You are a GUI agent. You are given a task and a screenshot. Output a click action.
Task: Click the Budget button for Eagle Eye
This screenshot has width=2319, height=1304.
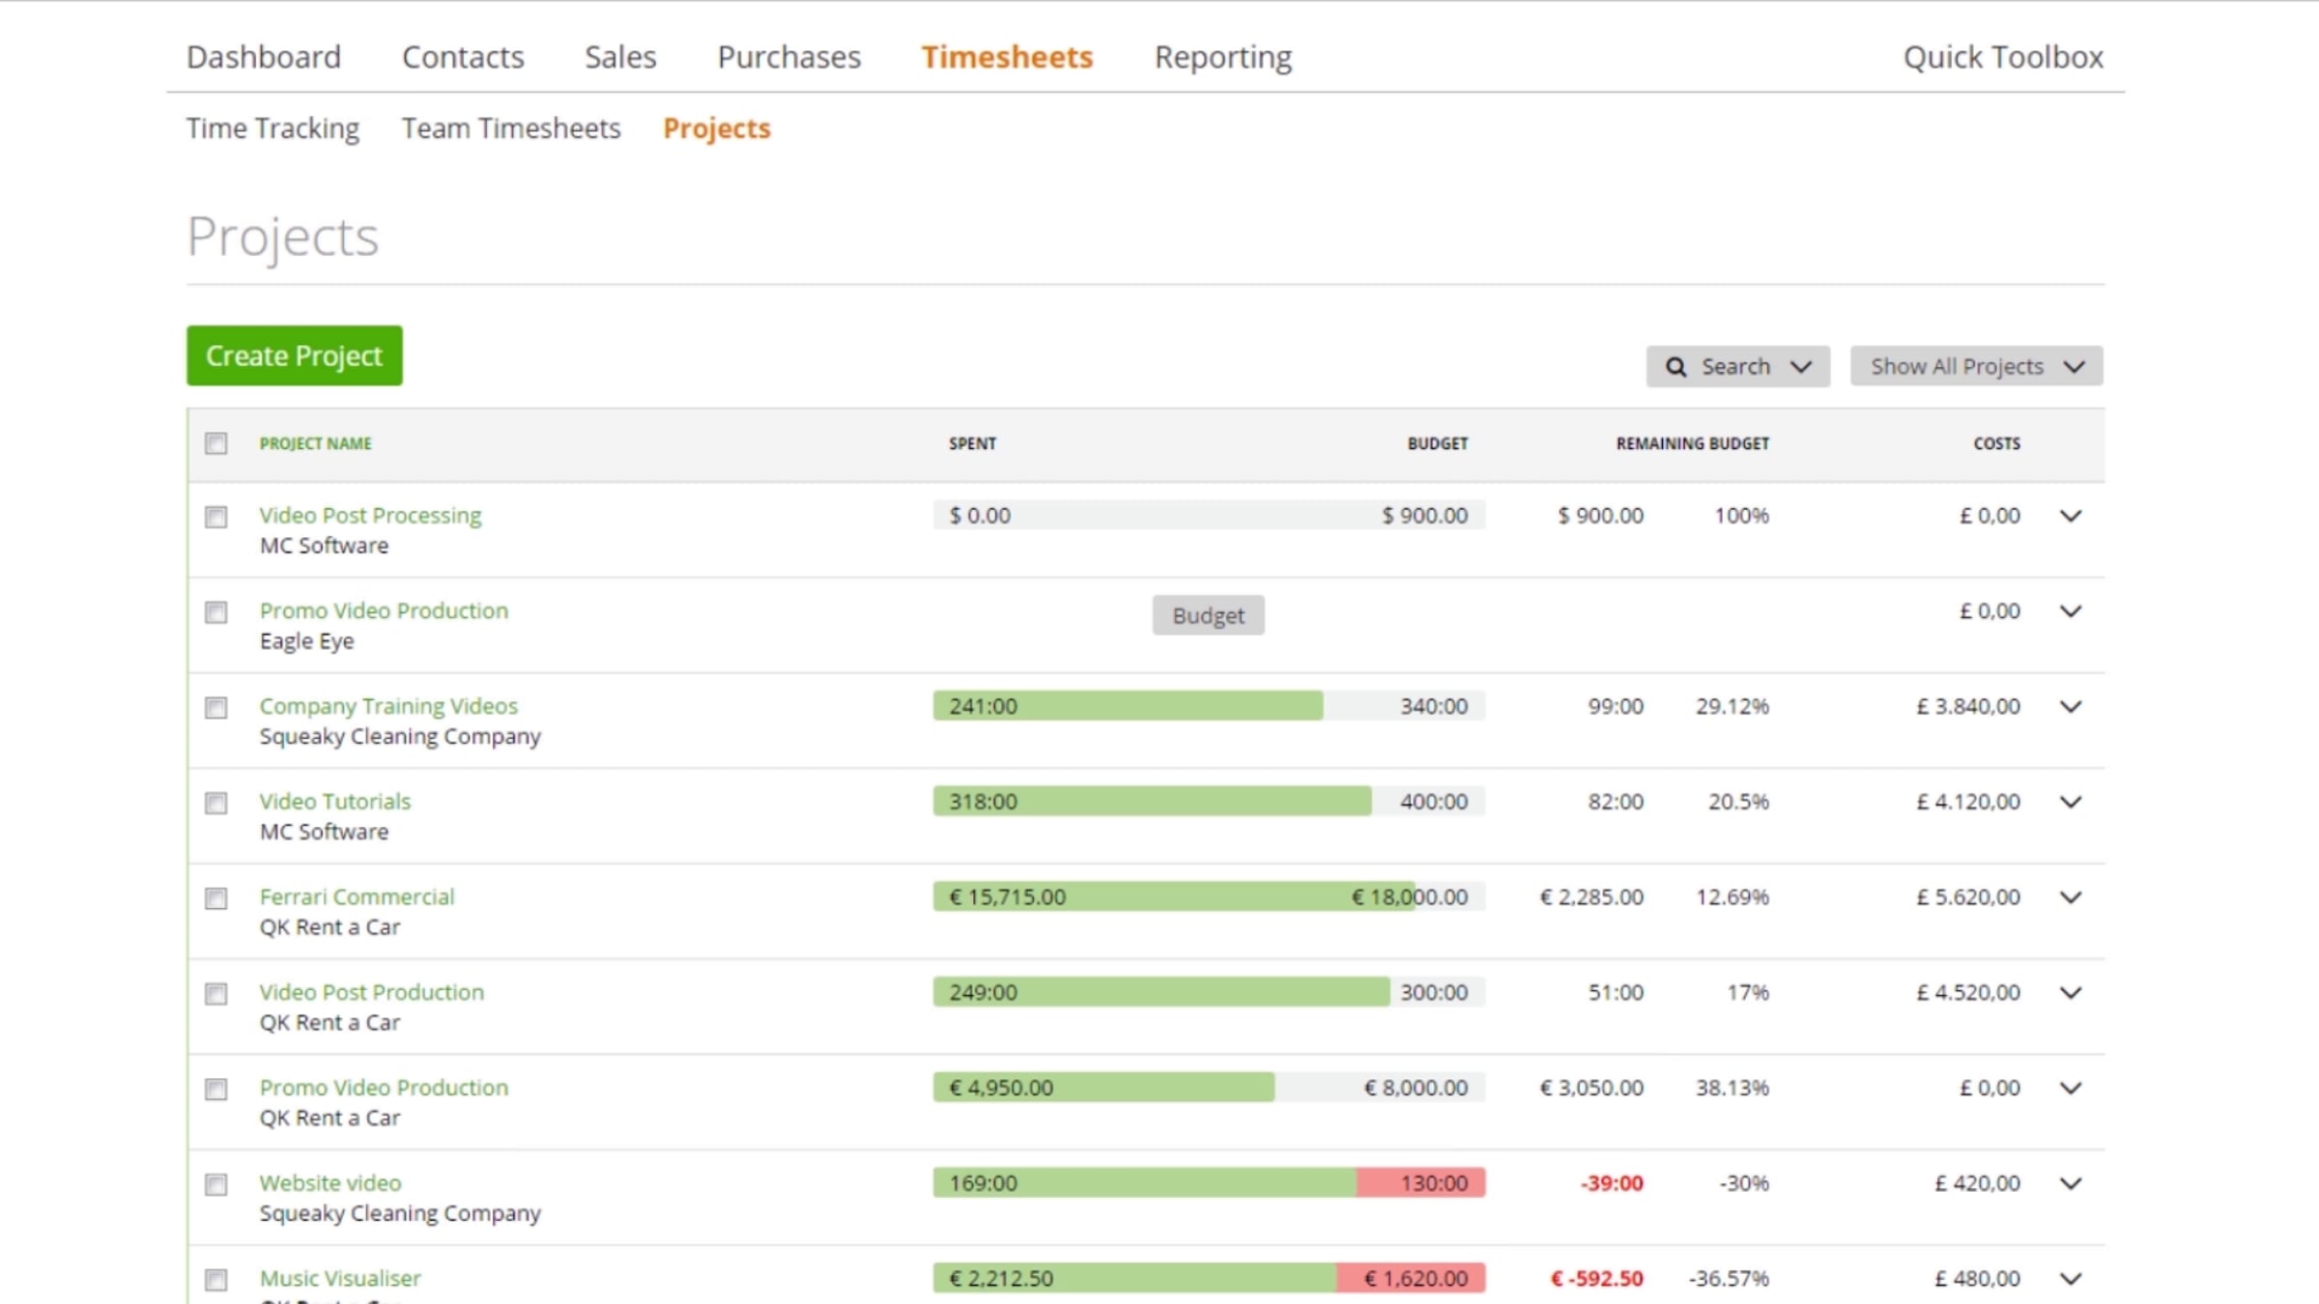(x=1208, y=615)
